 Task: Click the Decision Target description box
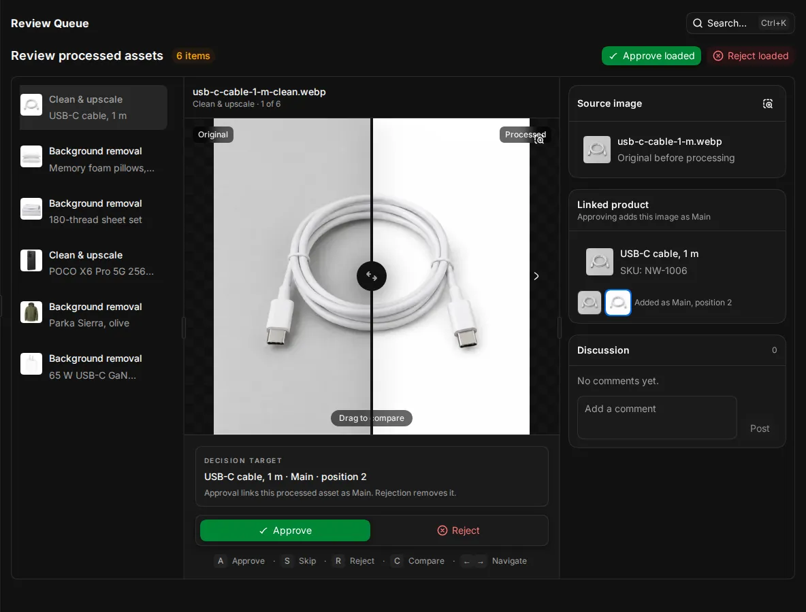[x=372, y=477]
